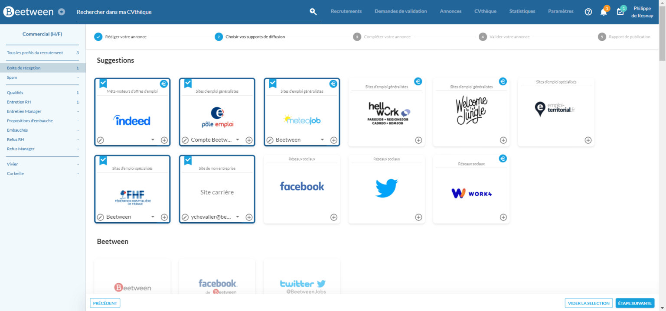The height and width of the screenshot is (311, 666).
Task: Open the CVthèque menu
Action: click(x=485, y=11)
